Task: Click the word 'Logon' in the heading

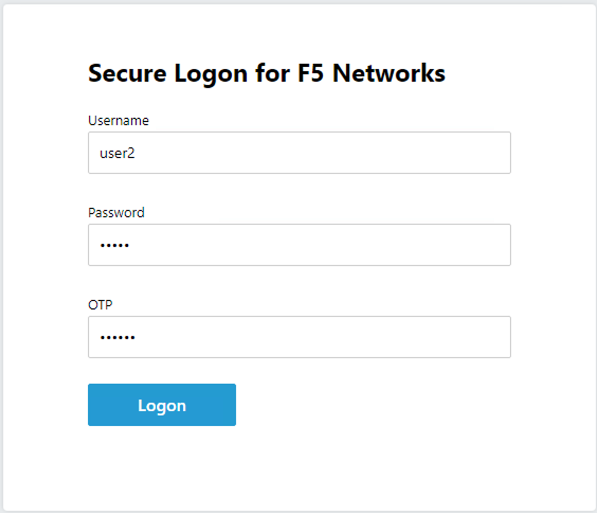Action: coord(211,74)
